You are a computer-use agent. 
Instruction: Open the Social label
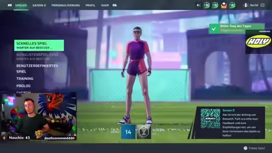(254, 5)
